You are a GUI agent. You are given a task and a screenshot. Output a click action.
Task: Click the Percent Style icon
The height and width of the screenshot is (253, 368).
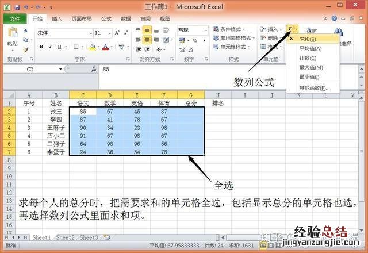tap(195, 40)
